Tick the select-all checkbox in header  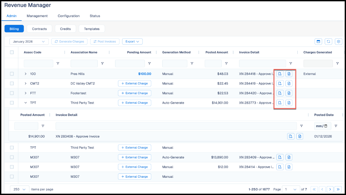[12, 52]
